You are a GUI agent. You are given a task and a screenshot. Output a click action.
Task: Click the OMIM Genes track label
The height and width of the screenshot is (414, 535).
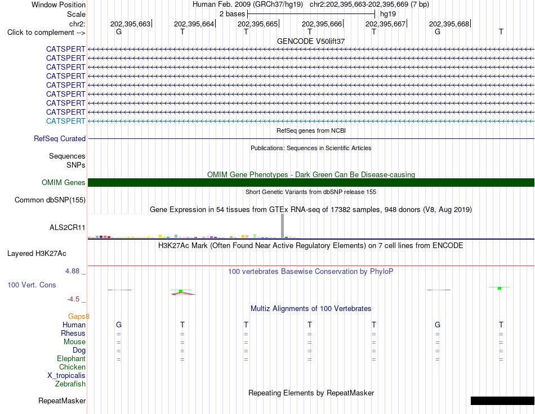(x=63, y=183)
